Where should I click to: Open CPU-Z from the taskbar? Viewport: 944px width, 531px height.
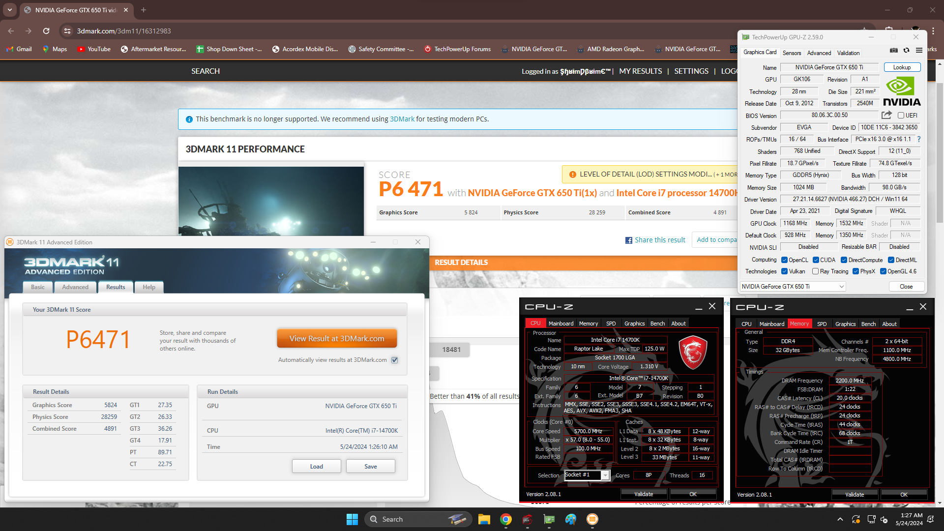click(x=528, y=519)
